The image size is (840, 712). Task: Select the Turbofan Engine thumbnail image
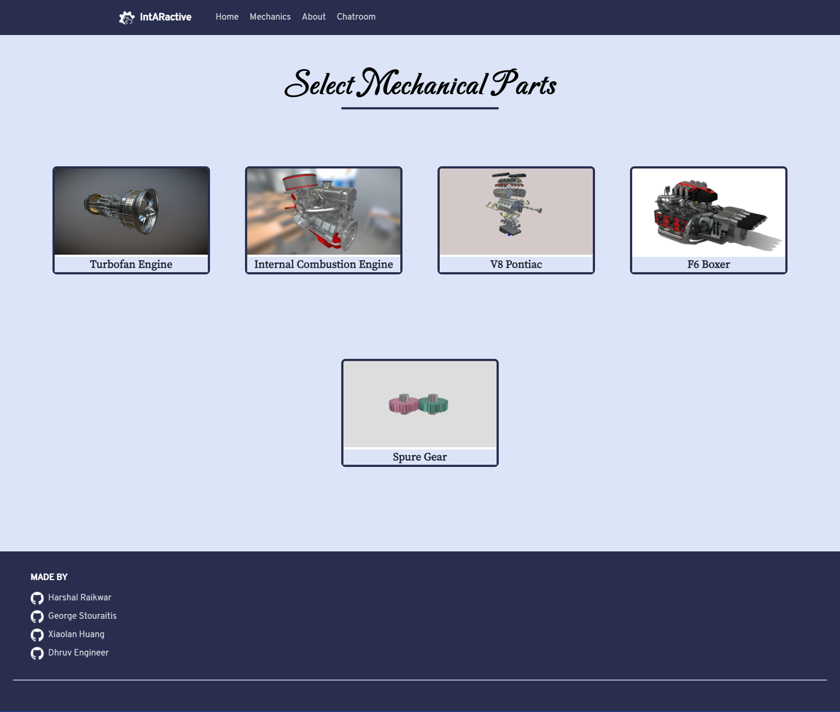(x=131, y=211)
